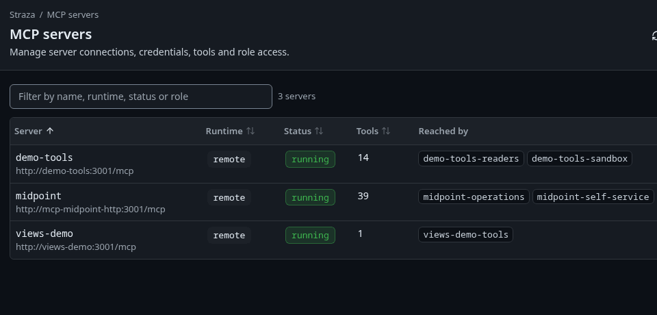Viewport: 657px width, 315px height.
Task: Click midpoint-operations role tag
Action: (474, 197)
